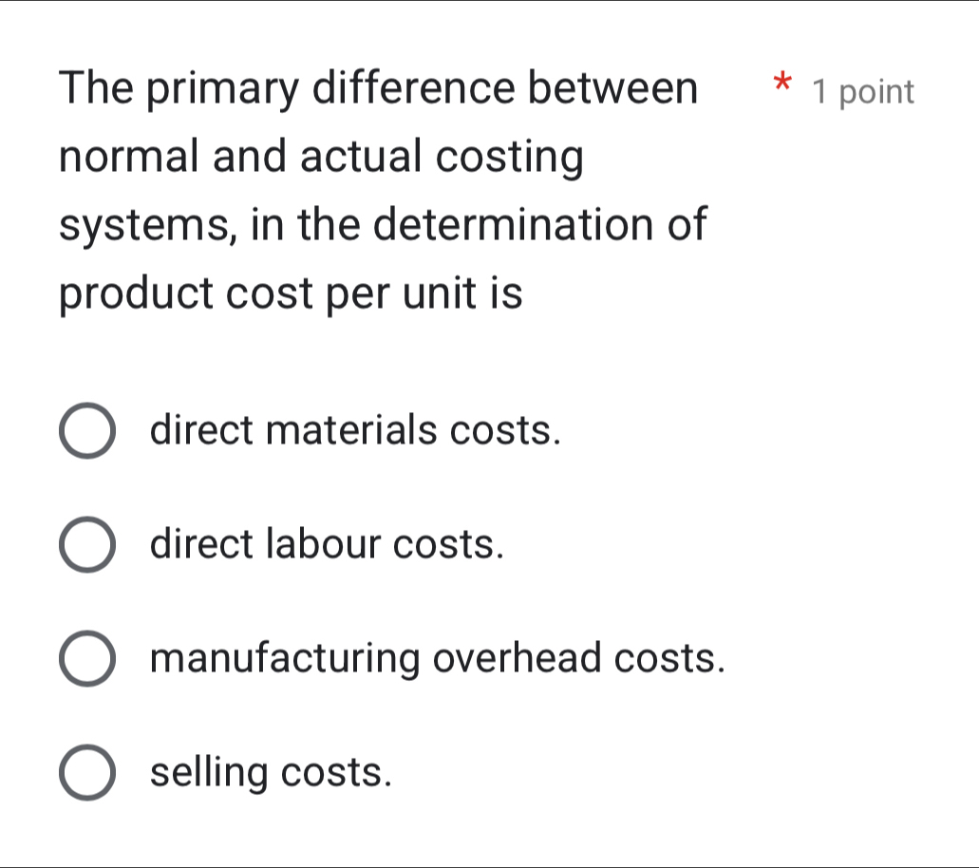The width and height of the screenshot is (979, 868).
Task: Click the 'selling costs.' option label
Action: tap(272, 772)
